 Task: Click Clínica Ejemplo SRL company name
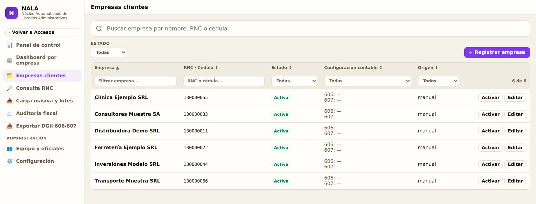(x=121, y=97)
